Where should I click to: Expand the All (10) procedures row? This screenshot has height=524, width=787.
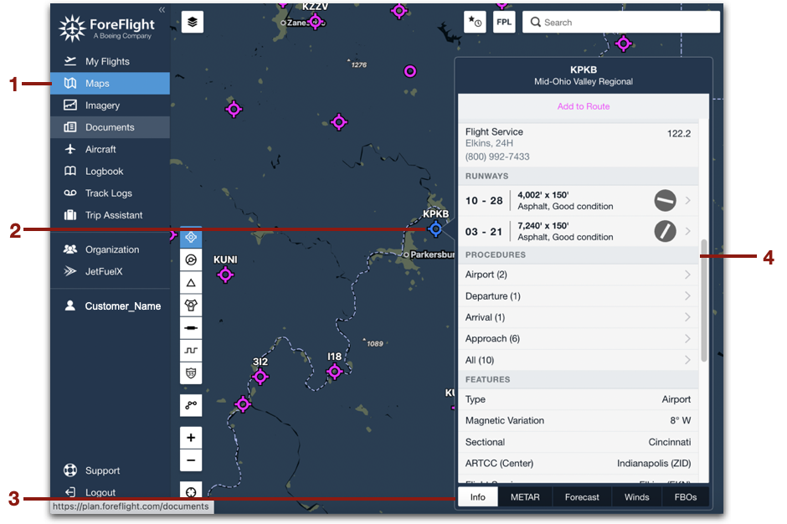coord(579,360)
